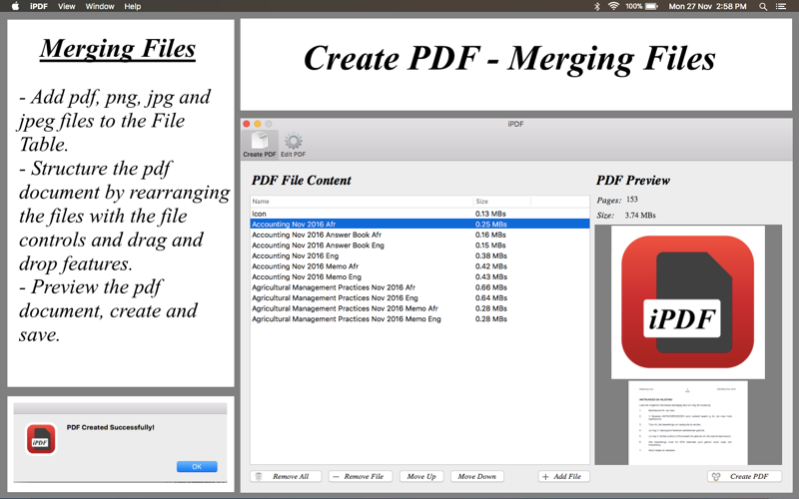Click the battery status icon

[652, 6]
